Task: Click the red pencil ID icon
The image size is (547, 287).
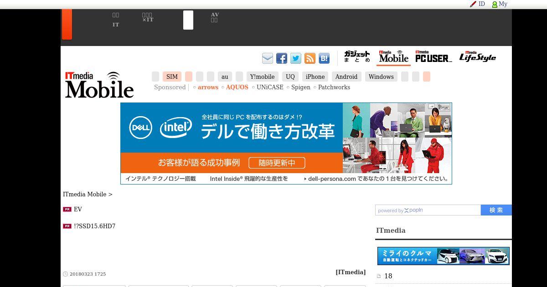Action: point(473,4)
